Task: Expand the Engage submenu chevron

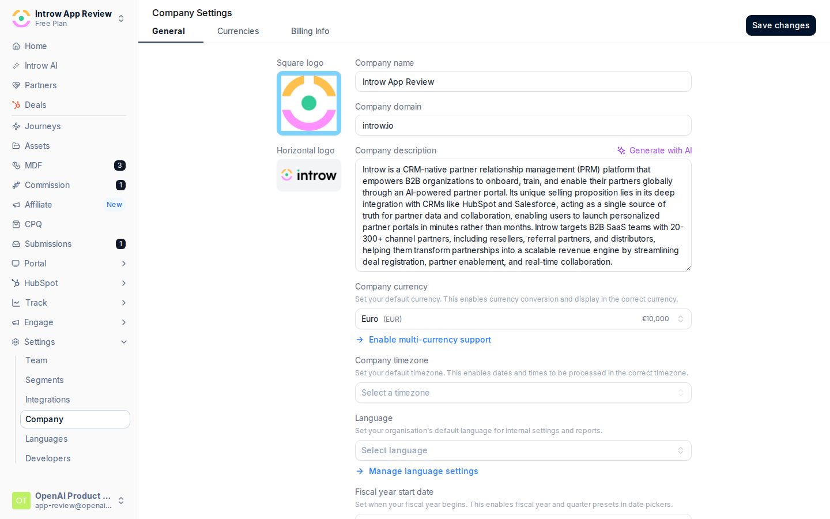Action: click(123, 322)
